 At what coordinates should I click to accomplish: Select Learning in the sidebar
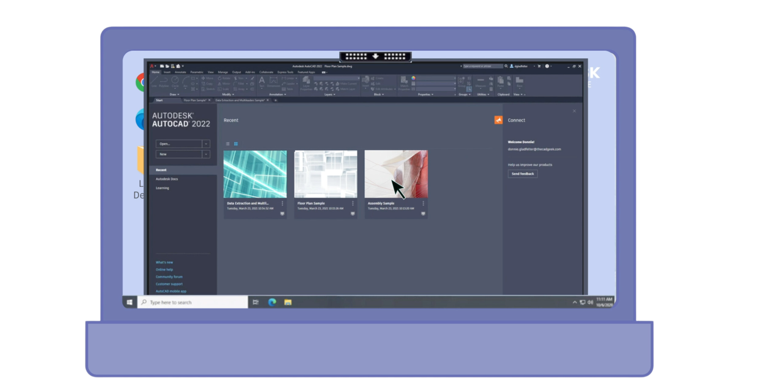[162, 188]
